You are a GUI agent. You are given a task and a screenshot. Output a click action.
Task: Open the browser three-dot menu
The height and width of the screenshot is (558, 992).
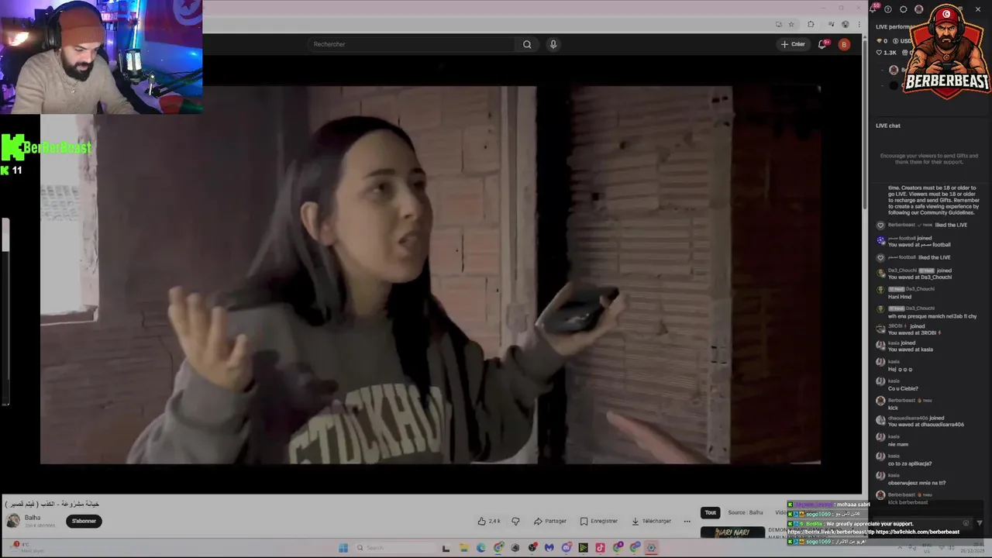click(x=859, y=24)
